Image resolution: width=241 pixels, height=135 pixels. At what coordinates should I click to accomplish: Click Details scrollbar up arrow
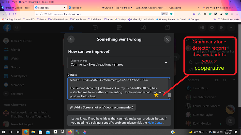click(x=169, y=79)
